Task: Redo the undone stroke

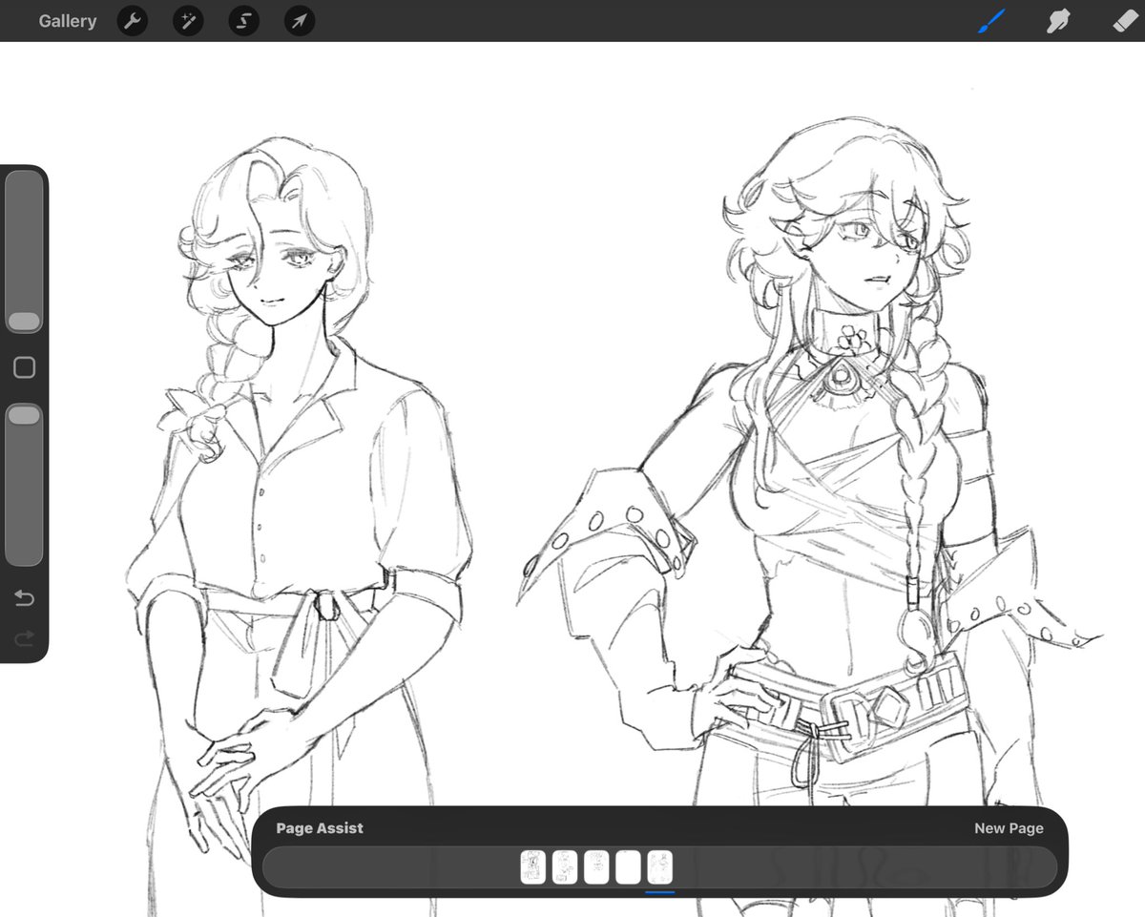Action: [24, 636]
